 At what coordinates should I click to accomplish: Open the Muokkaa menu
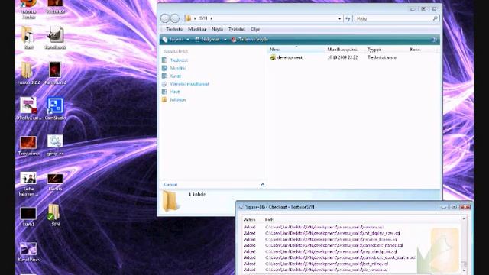[x=197, y=29]
